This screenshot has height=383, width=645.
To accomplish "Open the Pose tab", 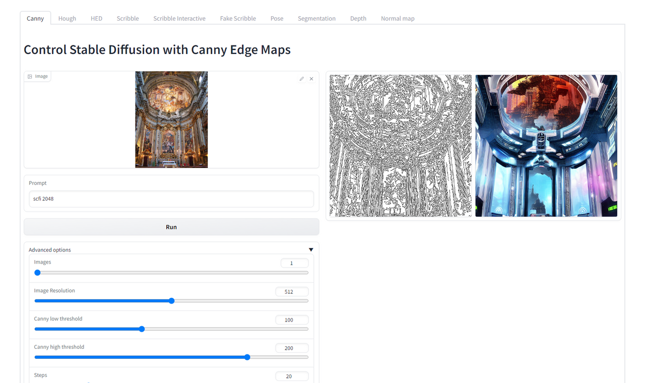I will tap(277, 18).
